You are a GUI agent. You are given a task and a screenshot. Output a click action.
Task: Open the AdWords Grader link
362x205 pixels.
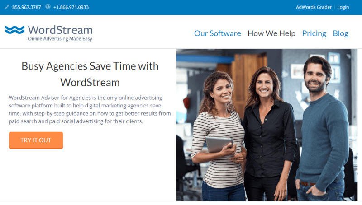point(314,7)
